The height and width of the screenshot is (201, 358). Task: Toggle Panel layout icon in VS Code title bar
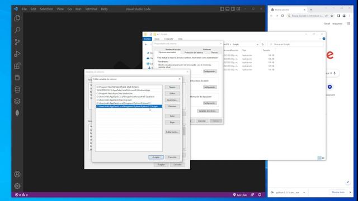tap(228, 9)
